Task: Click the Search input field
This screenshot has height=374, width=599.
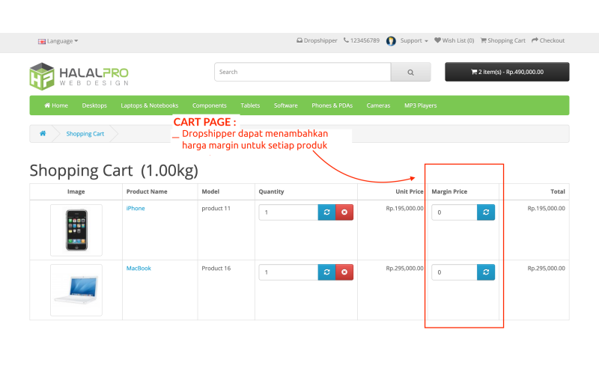Action: (x=302, y=72)
